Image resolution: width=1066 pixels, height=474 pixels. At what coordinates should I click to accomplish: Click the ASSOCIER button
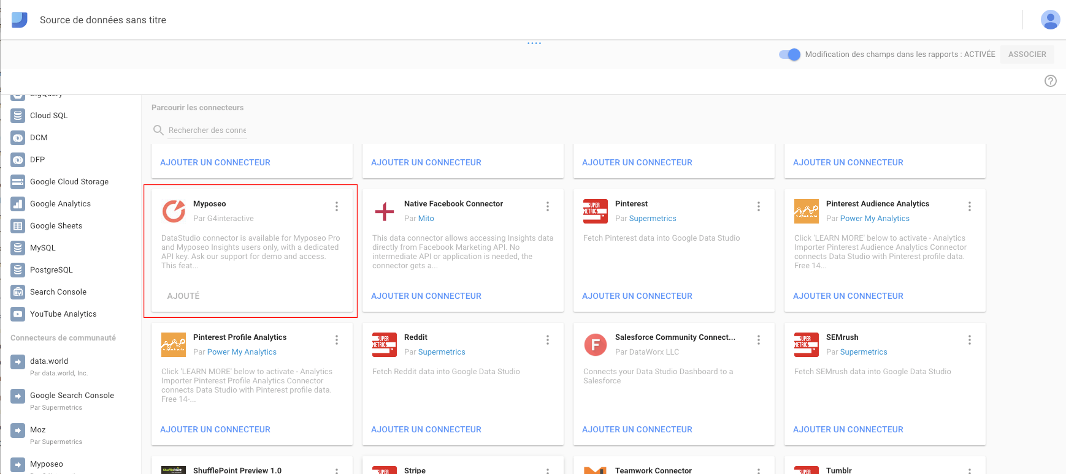coord(1027,55)
